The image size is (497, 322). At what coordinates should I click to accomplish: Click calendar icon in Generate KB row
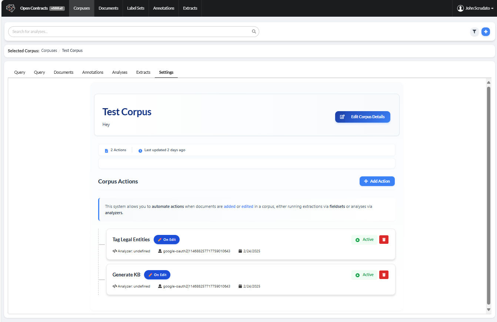click(x=240, y=286)
